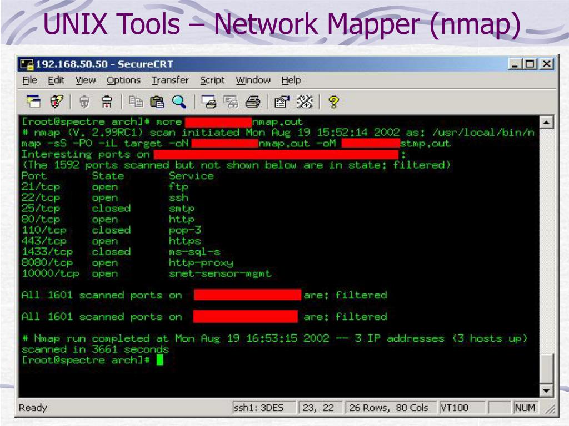Click the toolbar icon left of Help
The image size is (569, 426).
click(x=304, y=102)
